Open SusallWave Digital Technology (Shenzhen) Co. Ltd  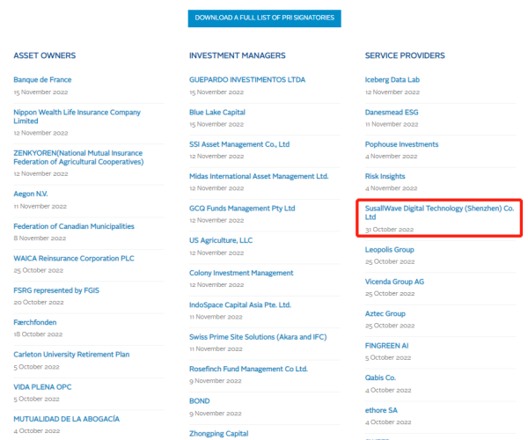click(439, 213)
